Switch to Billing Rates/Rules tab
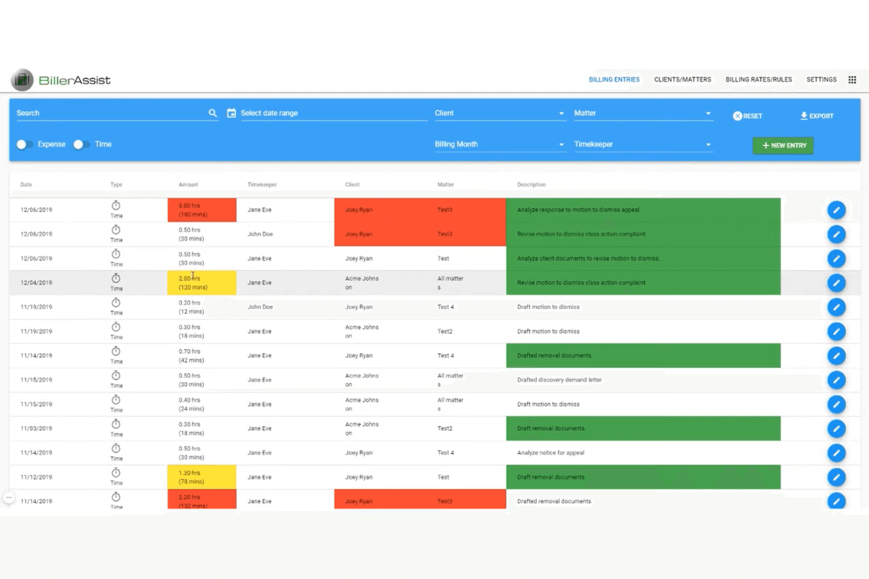This screenshot has height=579, width=869. [759, 80]
